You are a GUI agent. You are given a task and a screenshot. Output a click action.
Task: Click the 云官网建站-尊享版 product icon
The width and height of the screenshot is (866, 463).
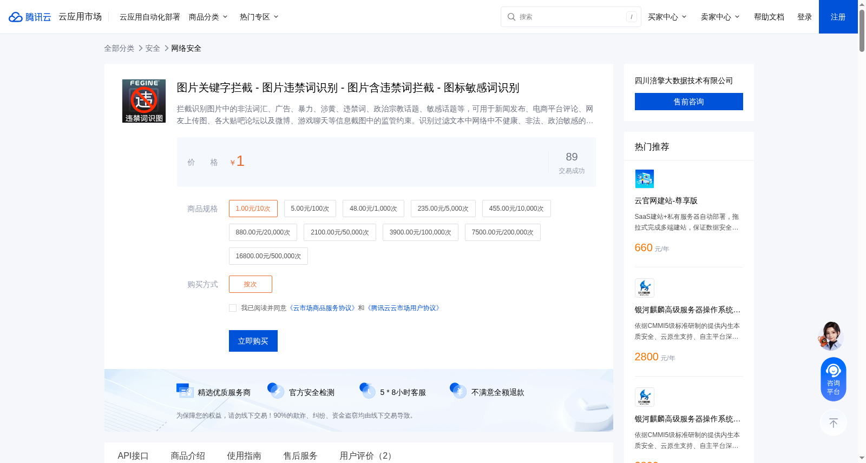coord(644,179)
